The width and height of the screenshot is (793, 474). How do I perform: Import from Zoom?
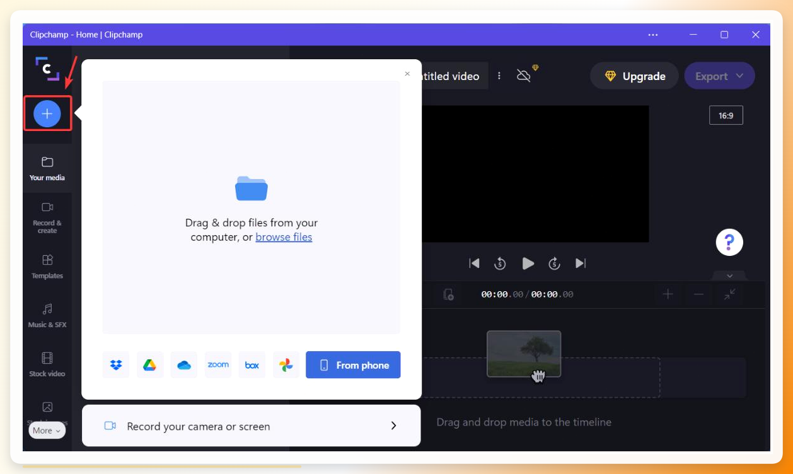pos(218,365)
